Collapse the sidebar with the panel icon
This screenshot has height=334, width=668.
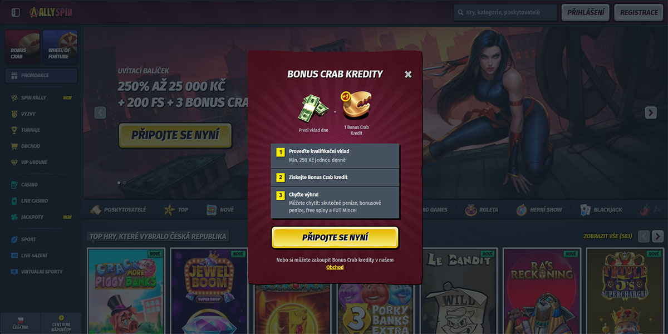click(16, 12)
